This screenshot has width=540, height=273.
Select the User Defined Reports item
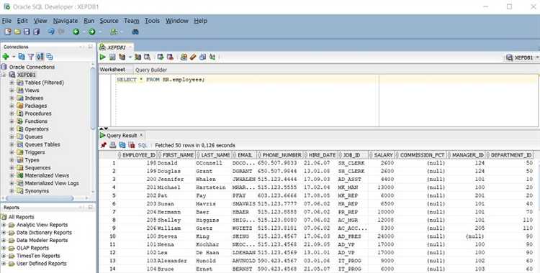pyautogui.click(x=41, y=264)
